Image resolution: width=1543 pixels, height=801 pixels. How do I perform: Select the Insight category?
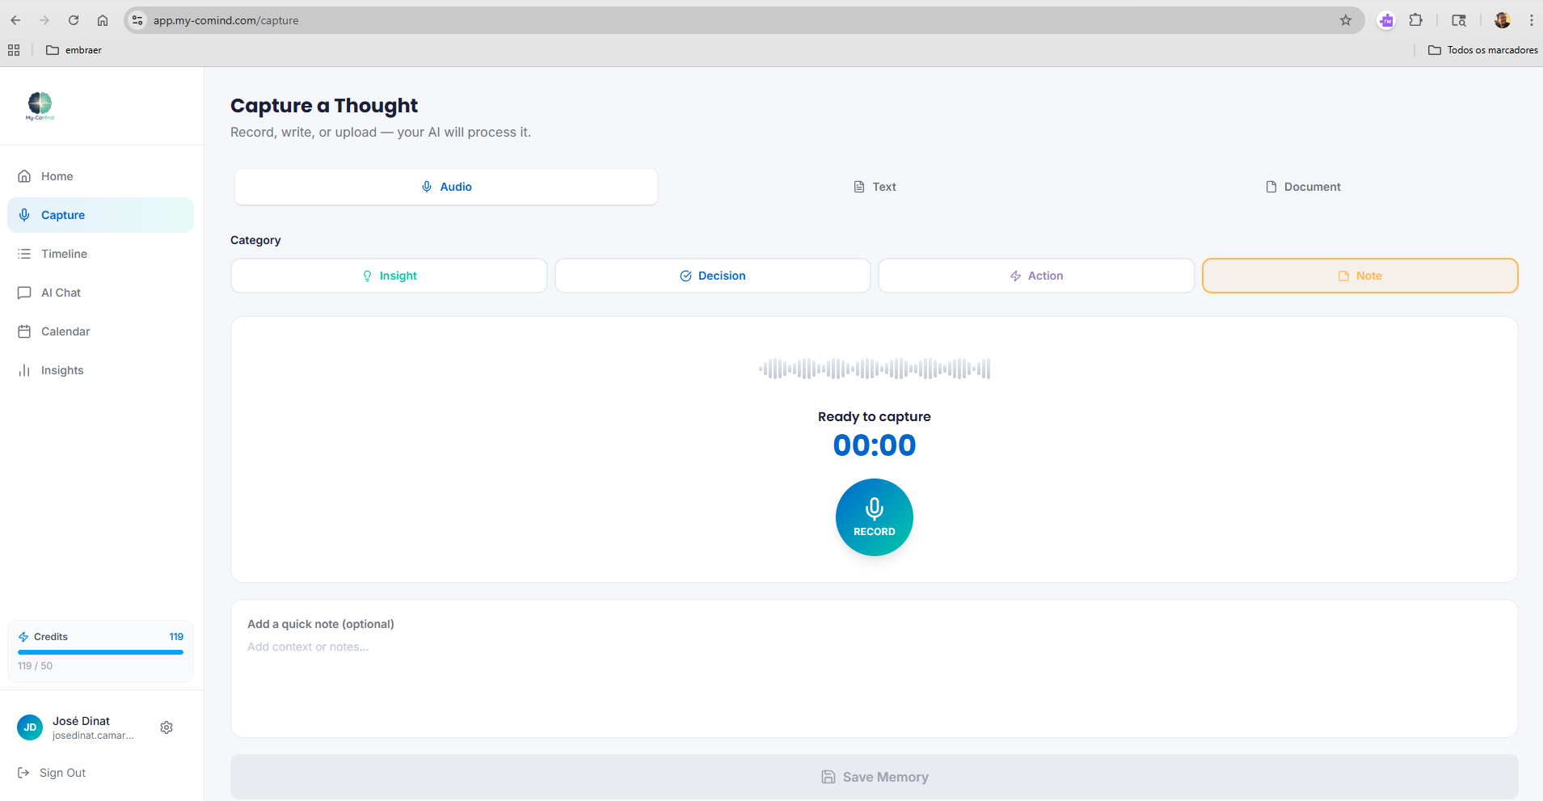(389, 276)
